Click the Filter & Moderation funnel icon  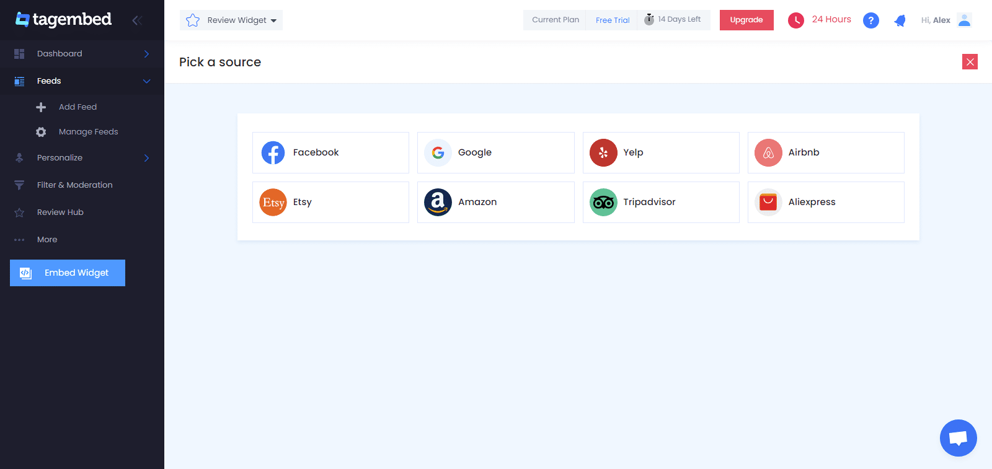[19, 185]
